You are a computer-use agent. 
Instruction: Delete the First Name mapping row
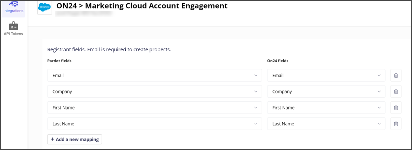(x=396, y=108)
